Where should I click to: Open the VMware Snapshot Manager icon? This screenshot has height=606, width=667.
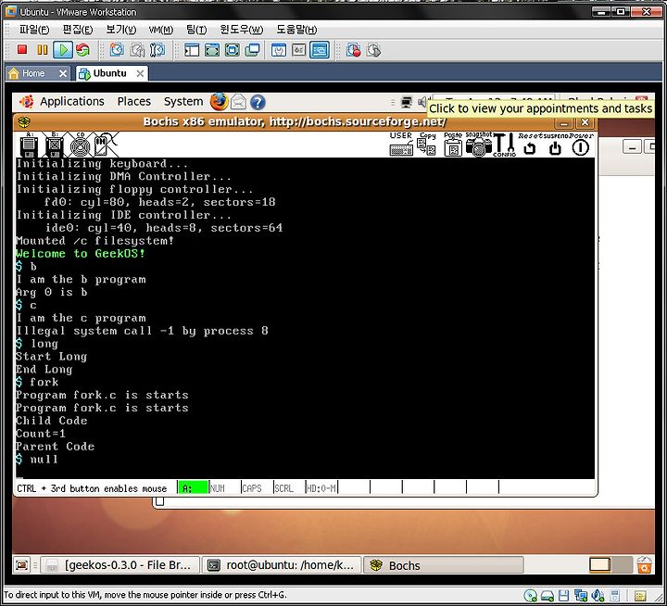click(x=157, y=50)
